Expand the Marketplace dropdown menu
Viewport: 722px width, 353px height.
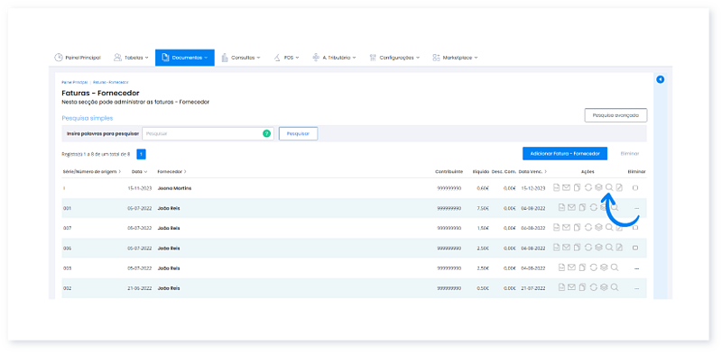pos(455,58)
